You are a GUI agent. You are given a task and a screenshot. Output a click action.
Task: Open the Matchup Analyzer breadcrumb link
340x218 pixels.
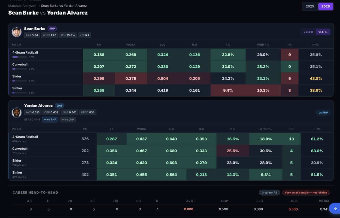[x=22, y=6]
